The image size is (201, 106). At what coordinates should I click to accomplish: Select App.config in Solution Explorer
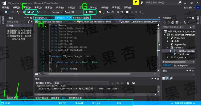(180, 44)
